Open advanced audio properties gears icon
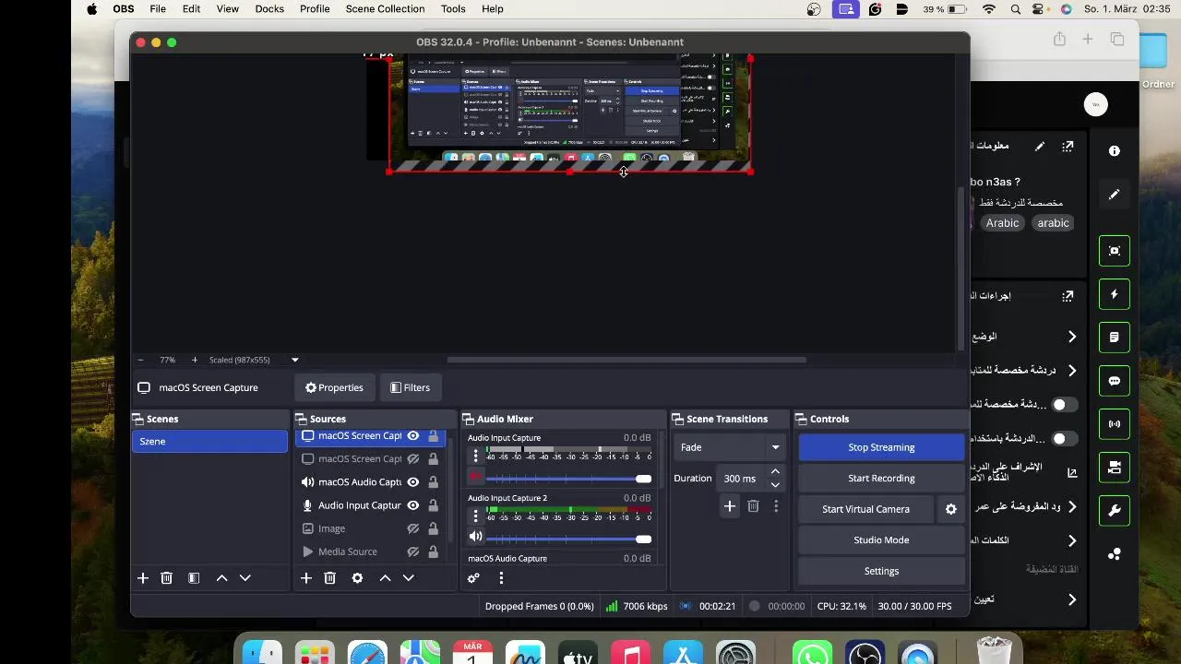The image size is (1181, 664). click(x=473, y=578)
